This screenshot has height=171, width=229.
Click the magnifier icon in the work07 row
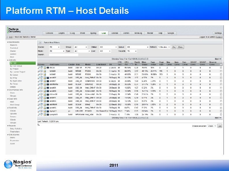coord(39,81)
